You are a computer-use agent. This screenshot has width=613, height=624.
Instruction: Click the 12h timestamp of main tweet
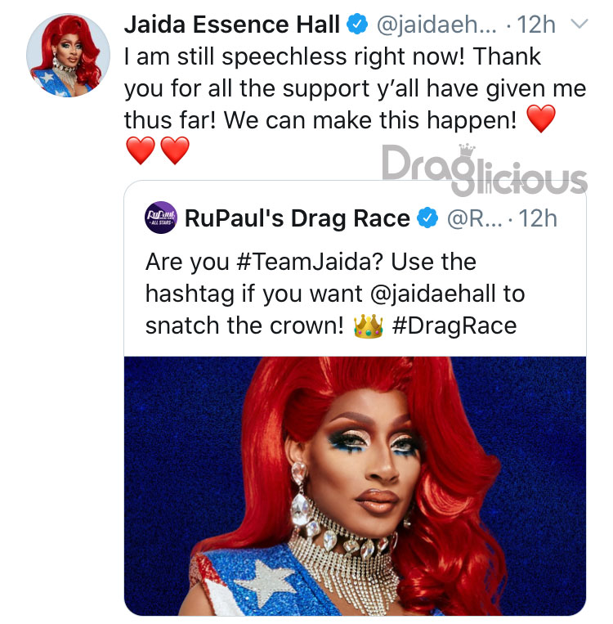pos(536,25)
